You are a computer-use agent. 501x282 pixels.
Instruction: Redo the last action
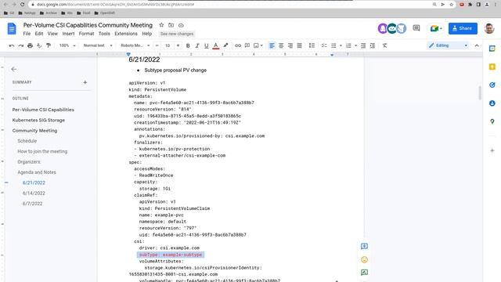[21, 45]
